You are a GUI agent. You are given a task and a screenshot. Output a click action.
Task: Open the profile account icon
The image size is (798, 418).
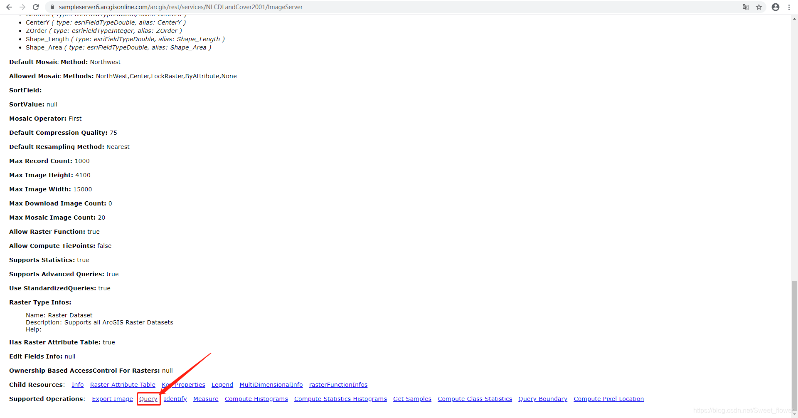coord(776,7)
